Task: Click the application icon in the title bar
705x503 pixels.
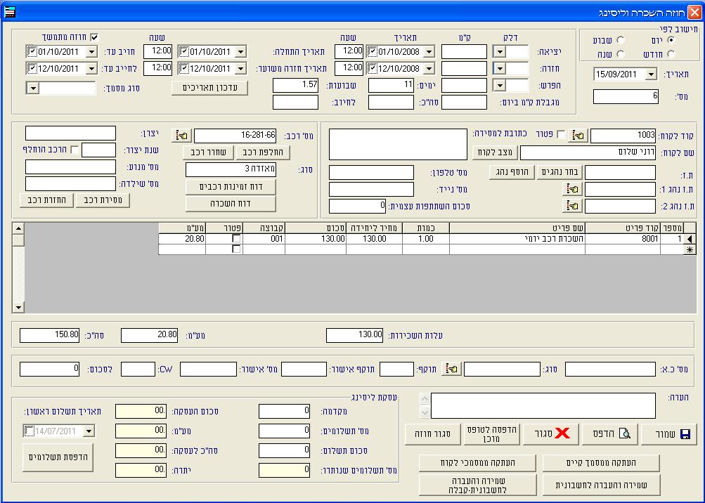Action: [8, 12]
